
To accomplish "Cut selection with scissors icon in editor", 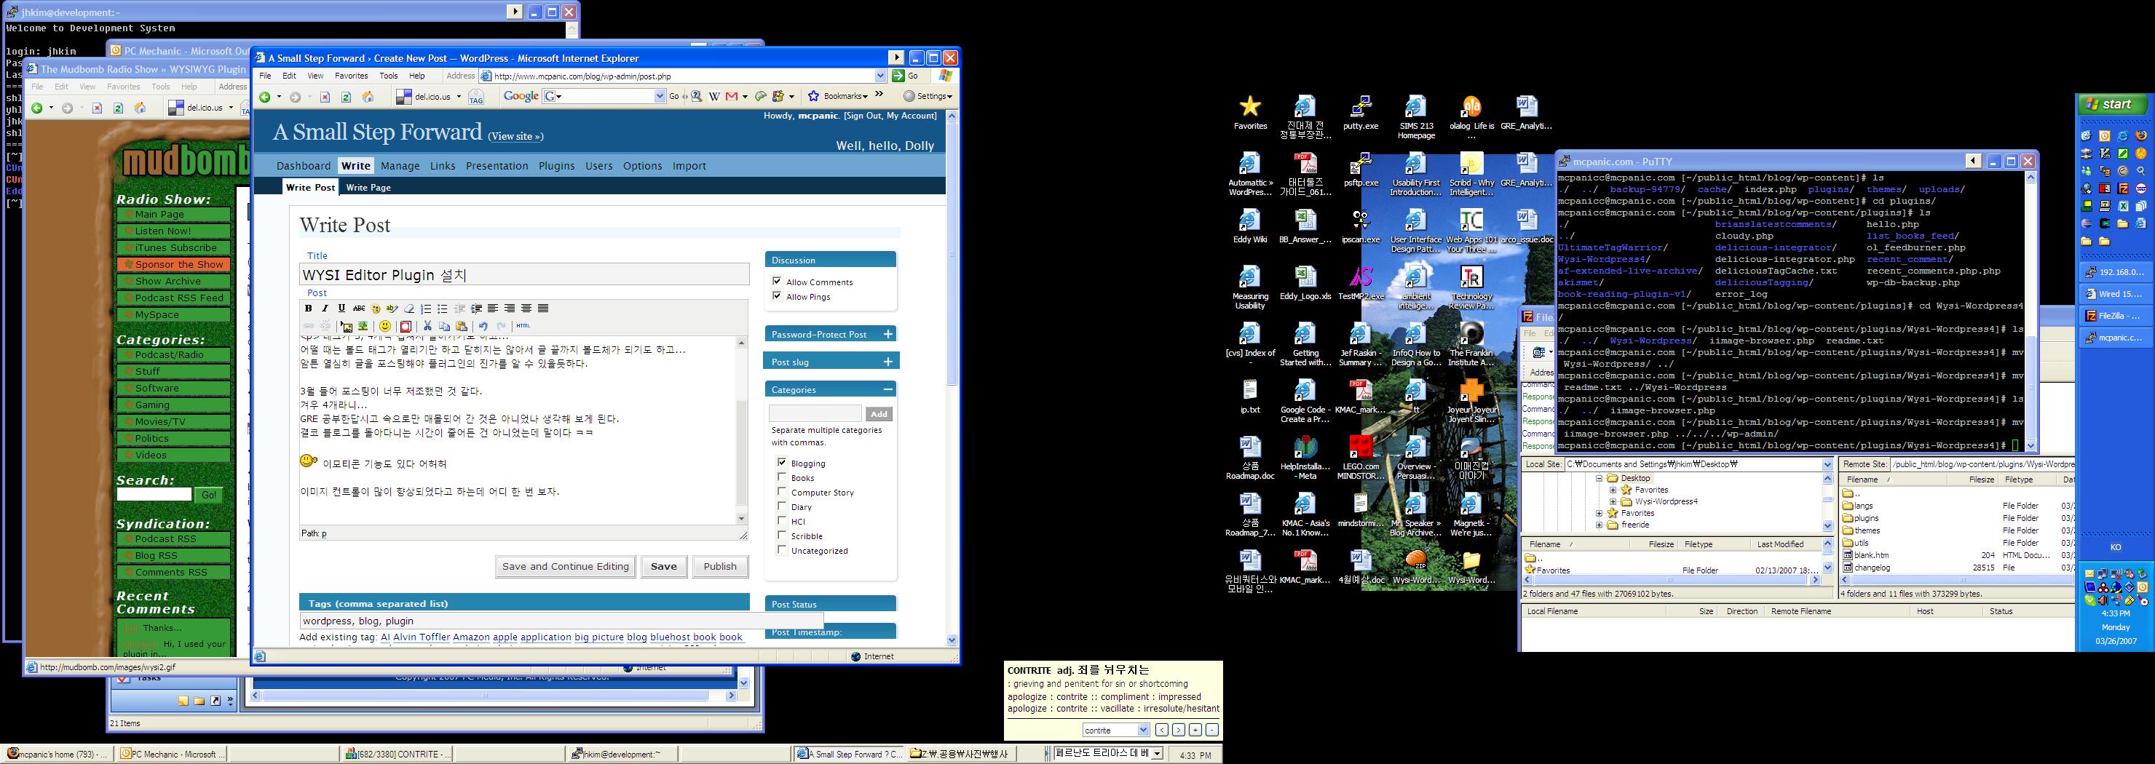I will (x=427, y=326).
